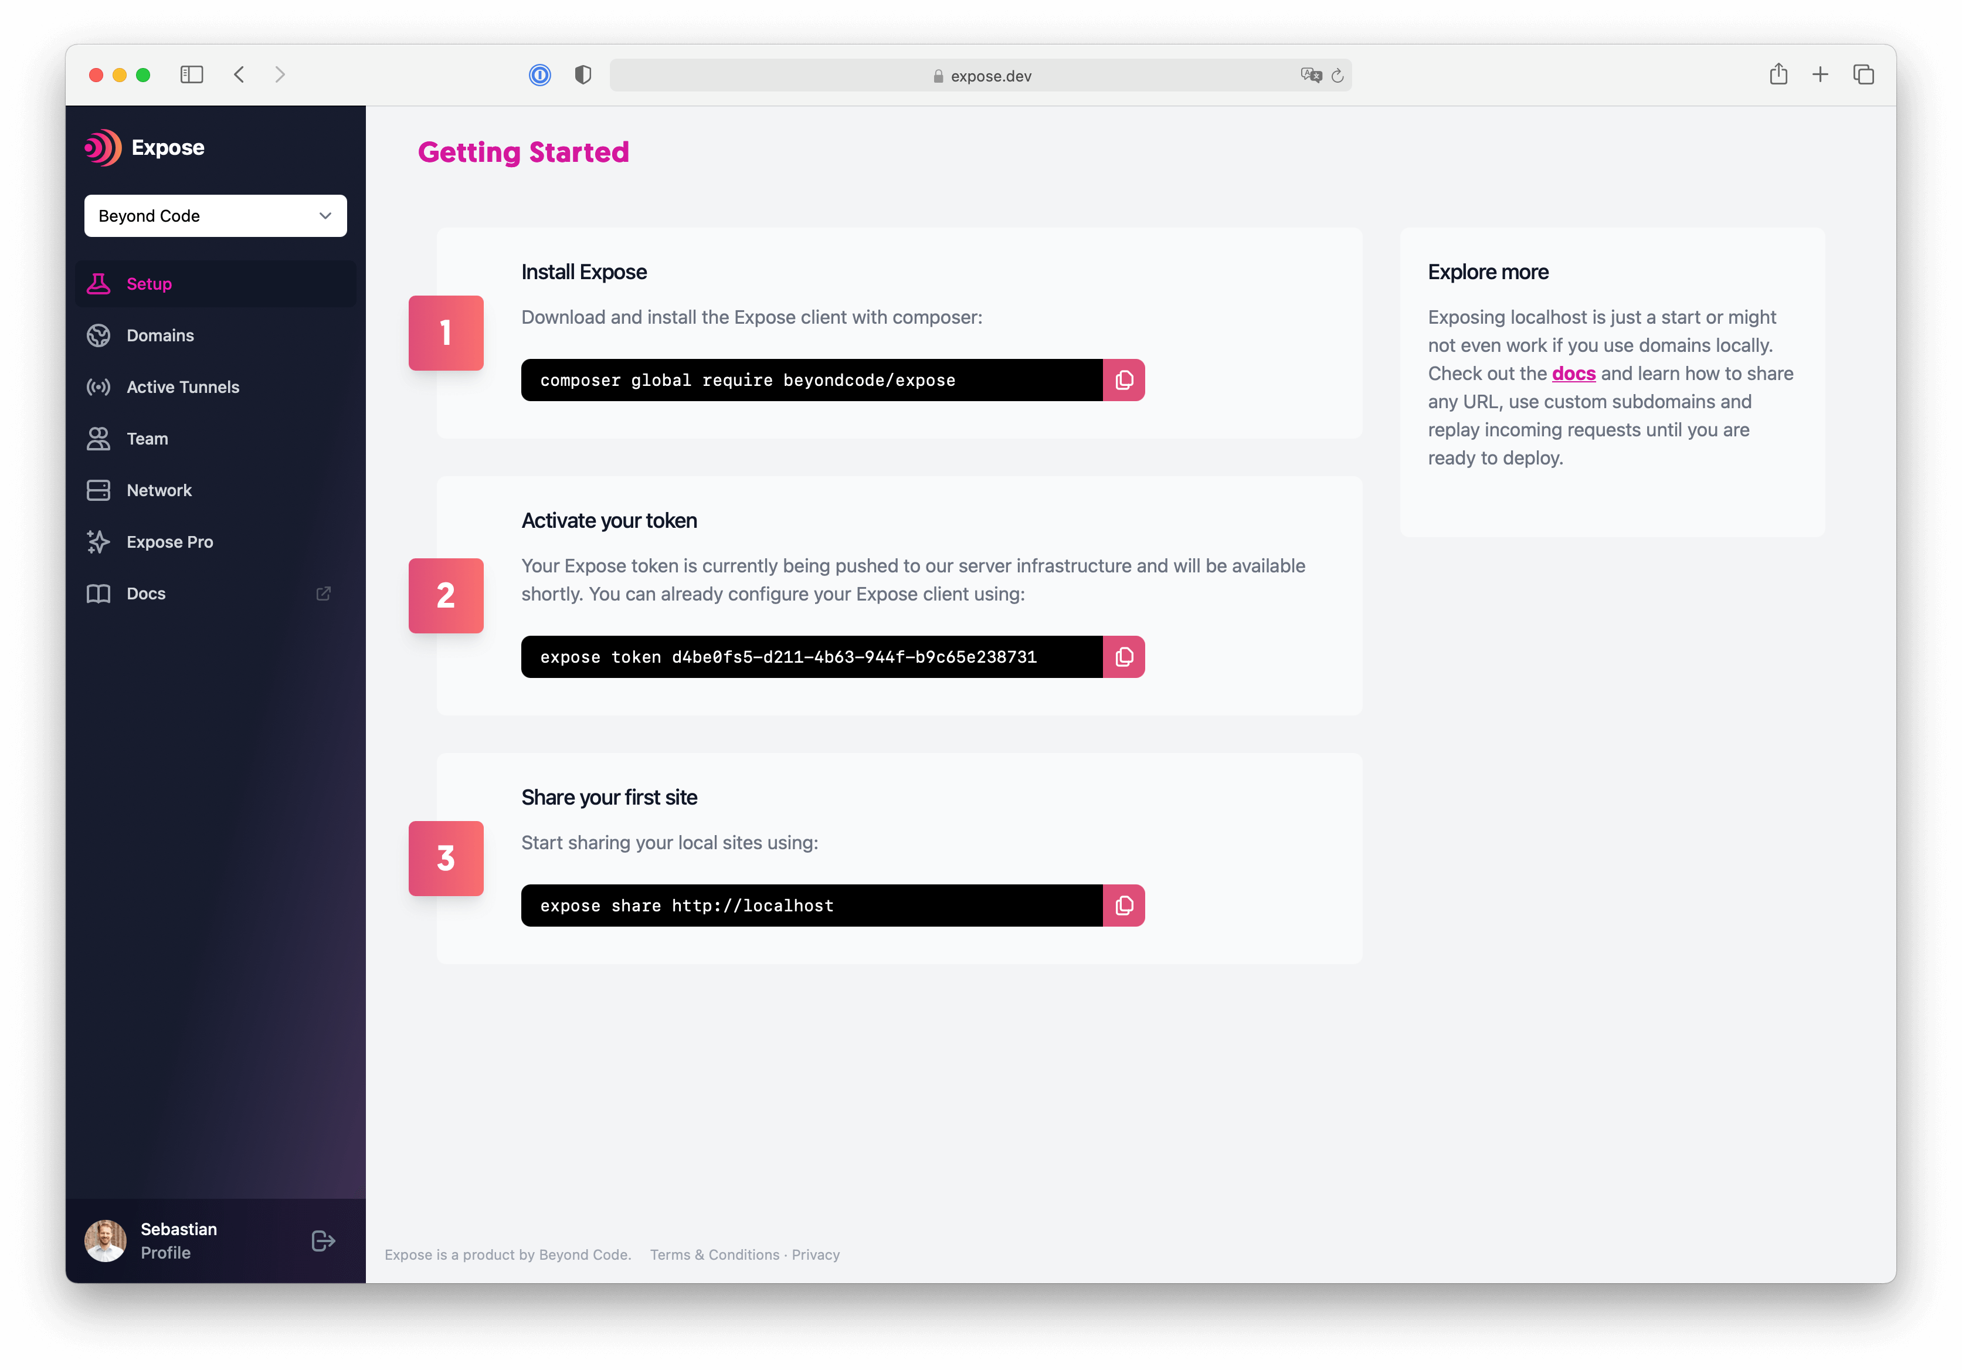This screenshot has width=1962, height=1370.
Task: Open Active Tunnels in sidebar
Action: click(183, 387)
